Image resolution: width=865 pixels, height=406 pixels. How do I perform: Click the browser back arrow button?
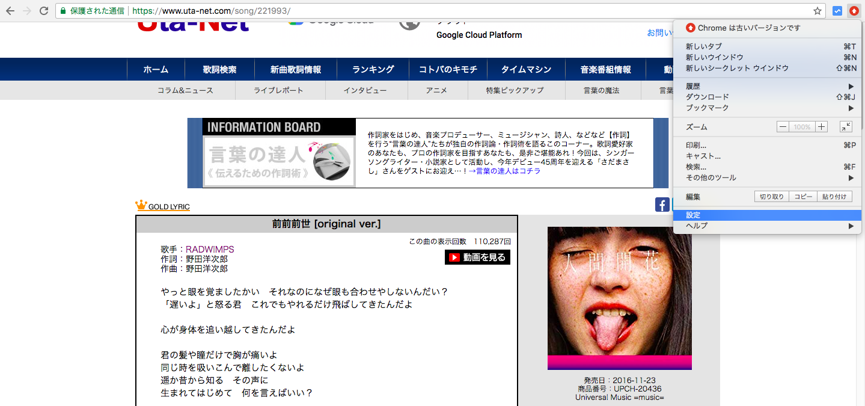tap(10, 11)
